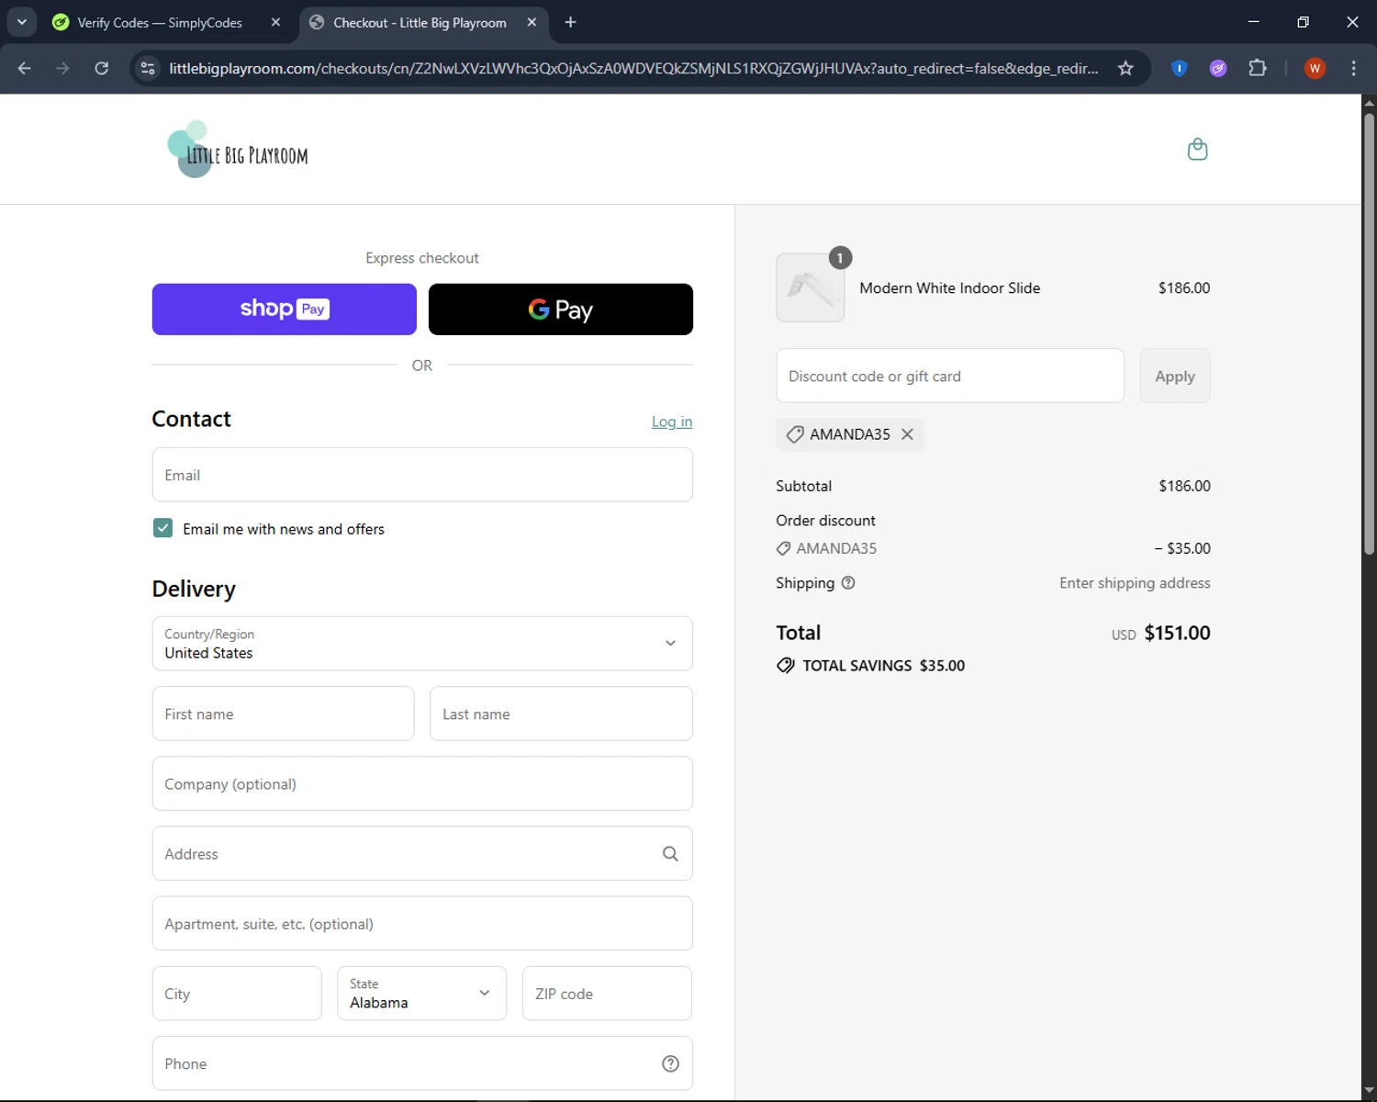This screenshot has height=1102, width=1377.
Task: Click the City field
Action: (x=237, y=994)
